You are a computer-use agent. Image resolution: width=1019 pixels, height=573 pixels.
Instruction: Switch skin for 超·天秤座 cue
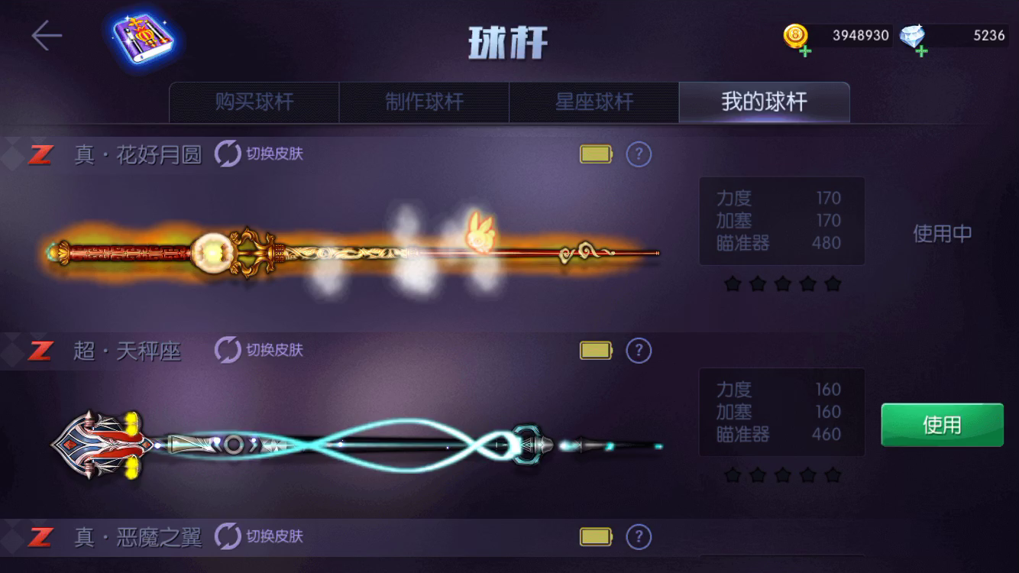[259, 351]
